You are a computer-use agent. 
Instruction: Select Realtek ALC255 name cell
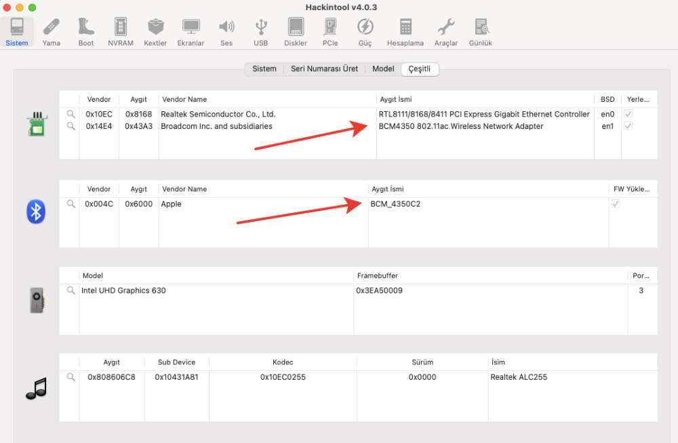click(519, 377)
